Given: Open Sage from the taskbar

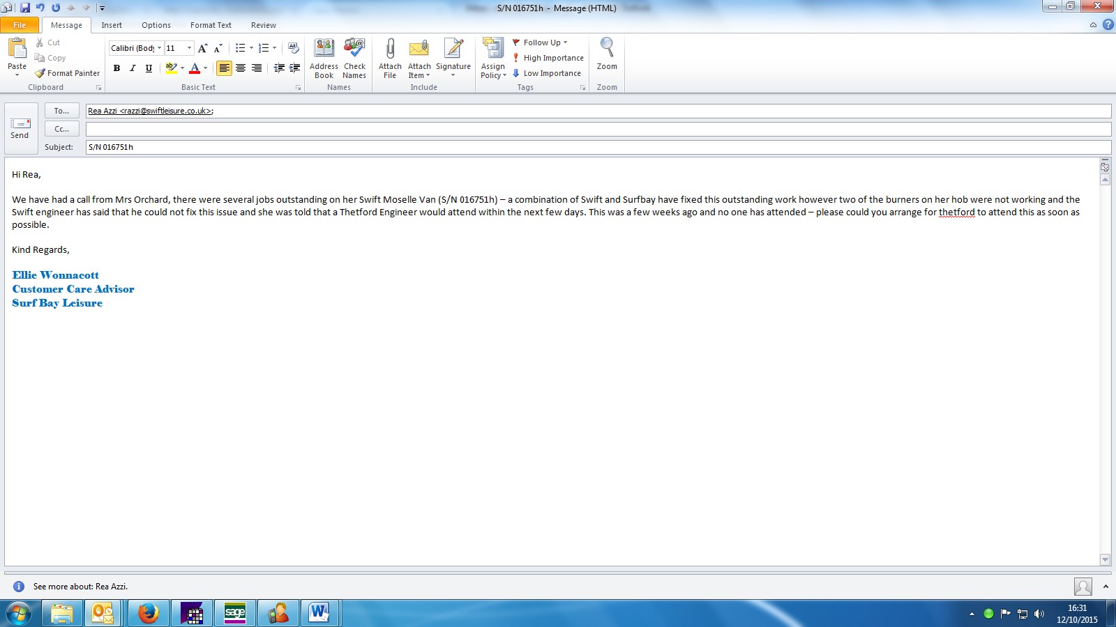Looking at the screenshot, I should click(x=235, y=613).
